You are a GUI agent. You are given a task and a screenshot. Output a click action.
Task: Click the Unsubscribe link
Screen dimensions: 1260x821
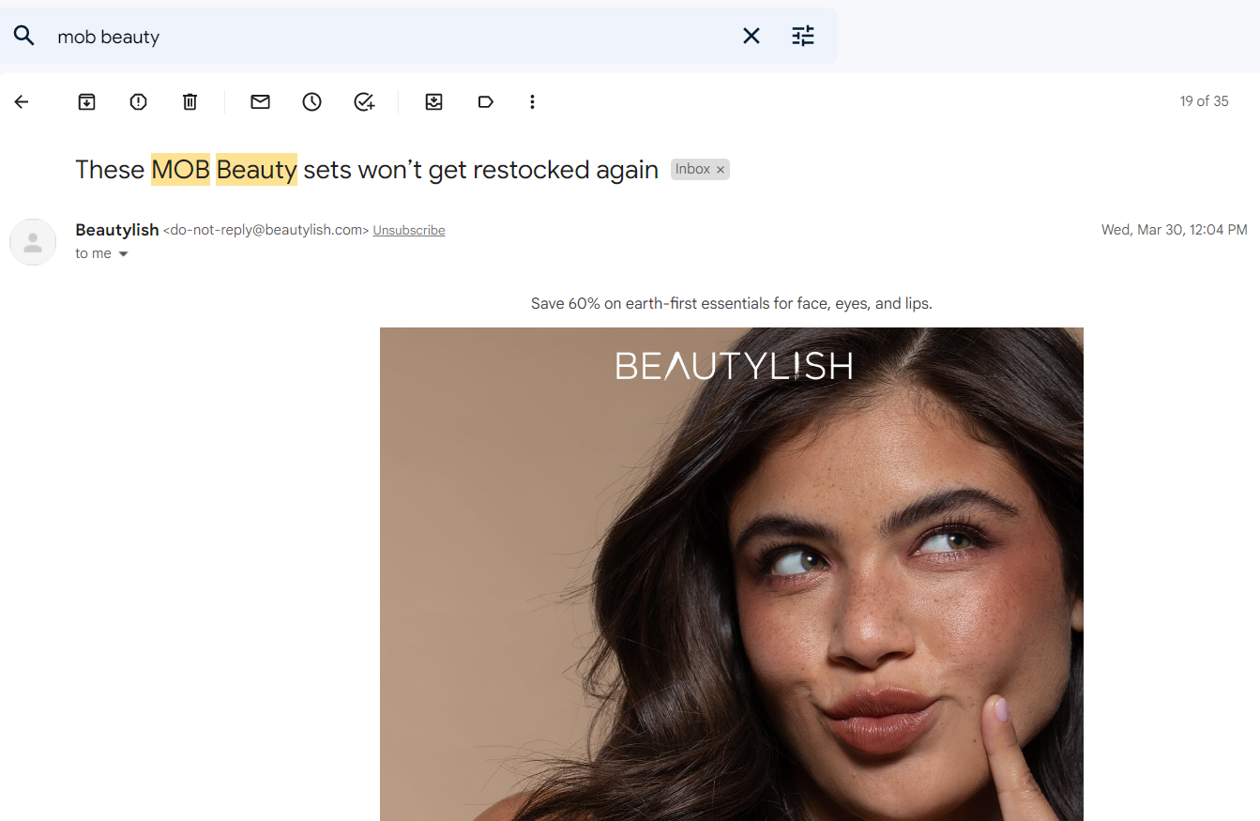coord(408,231)
